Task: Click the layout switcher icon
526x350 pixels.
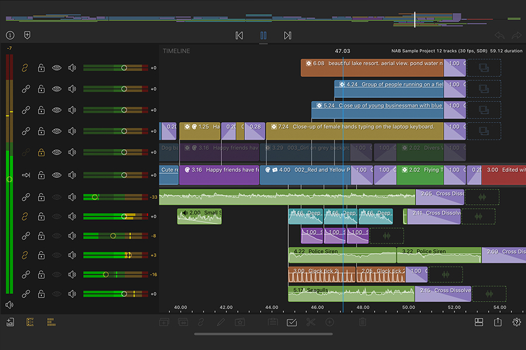Action: [x=479, y=322]
